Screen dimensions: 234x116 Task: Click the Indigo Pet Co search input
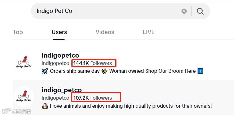[106, 11]
